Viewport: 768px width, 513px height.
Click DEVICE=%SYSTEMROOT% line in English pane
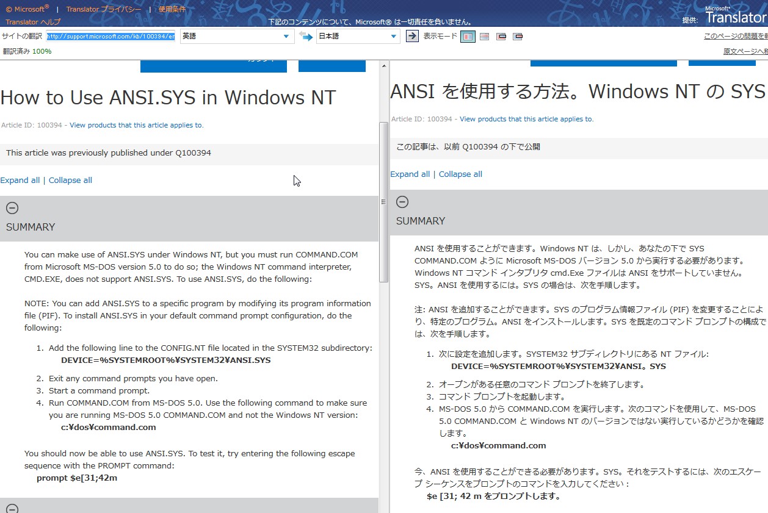(x=165, y=360)
